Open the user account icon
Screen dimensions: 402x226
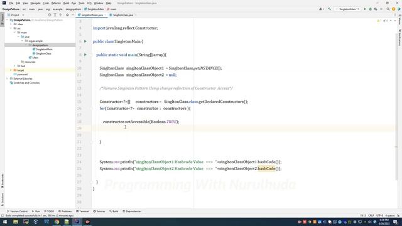pyautogui.click(x=321, y=9)
